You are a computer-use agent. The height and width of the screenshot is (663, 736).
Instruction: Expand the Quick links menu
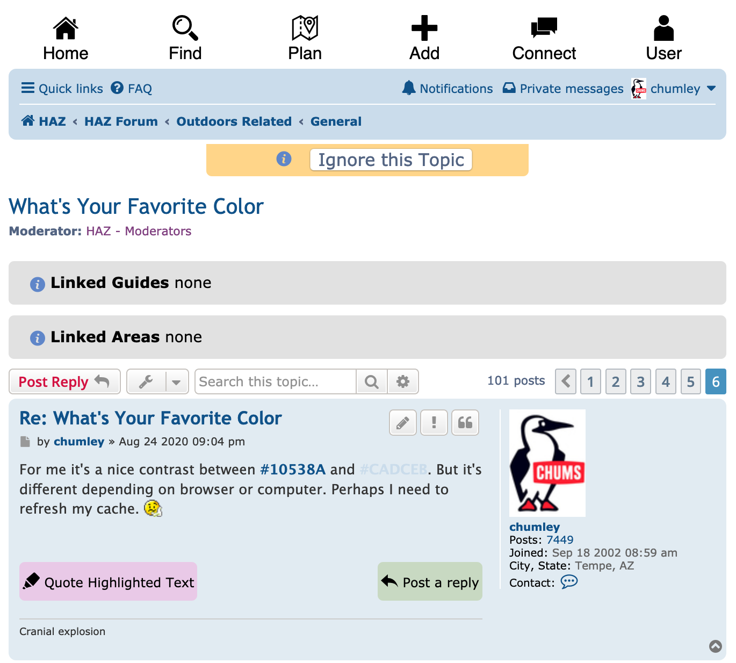62,89
